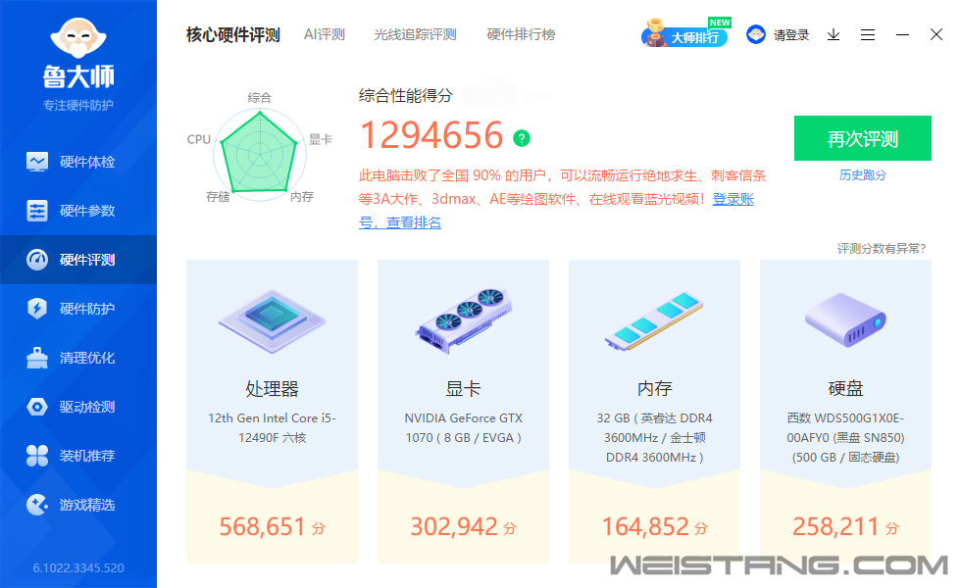Image resolution: width=961 pixels, height=588 pixels.
Task: Open 硬件体检 from the sidebar
Action: pos(78,162)
